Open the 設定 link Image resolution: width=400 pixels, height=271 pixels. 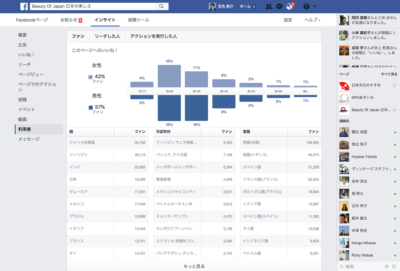288,20
